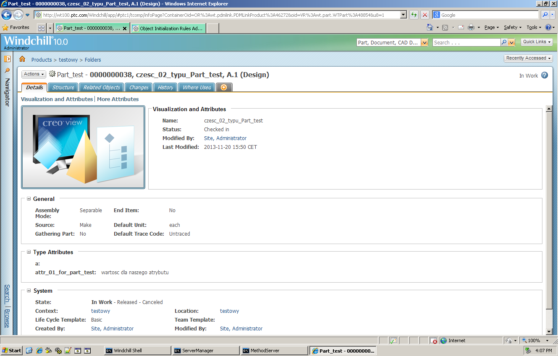The image size is (558, 356).
Task: Switch to MethodServer taskbar window
Action: pos(274,351)
